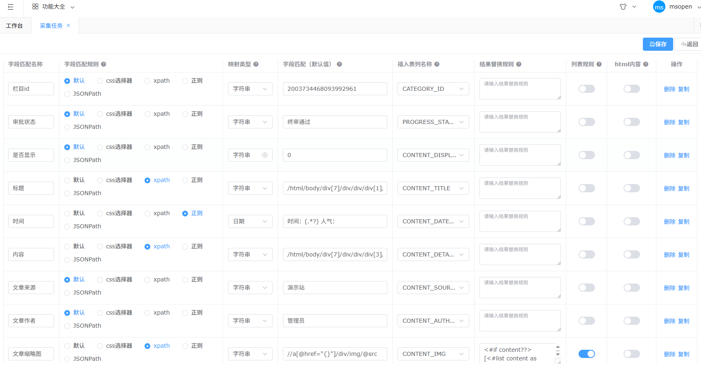
Task: Click help icon beside 字段匹配规则 header
Action: pyautogui.click(x=104, y=64)
